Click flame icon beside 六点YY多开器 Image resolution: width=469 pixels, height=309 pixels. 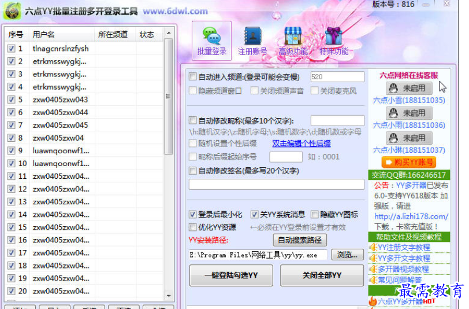coord(373,301)
